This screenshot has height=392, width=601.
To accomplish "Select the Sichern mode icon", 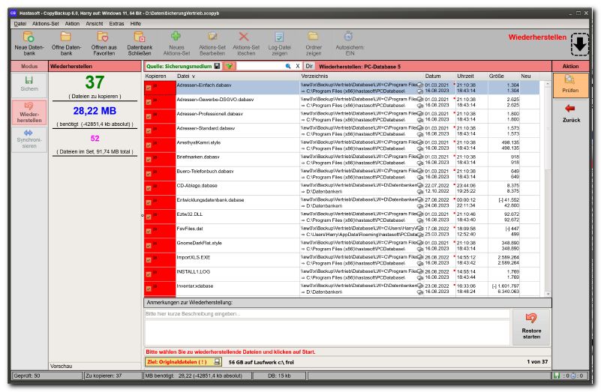I will click(x=29, y=84).
